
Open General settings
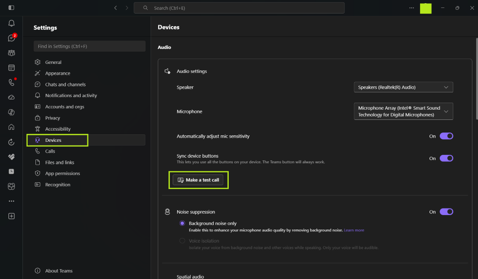click(89, 62)
